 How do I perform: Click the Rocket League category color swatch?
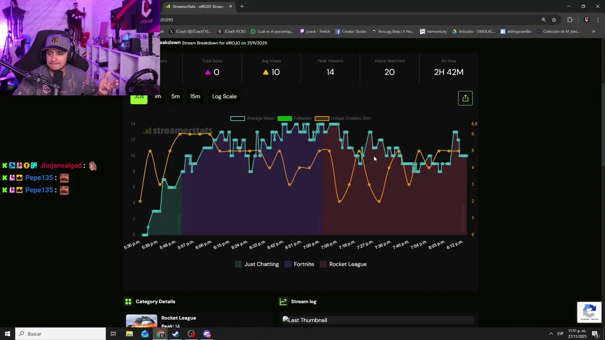coord(323,264)
